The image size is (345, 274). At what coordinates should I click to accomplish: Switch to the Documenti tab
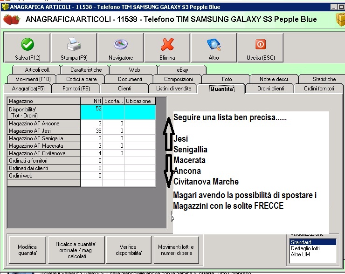coord(130,79)
